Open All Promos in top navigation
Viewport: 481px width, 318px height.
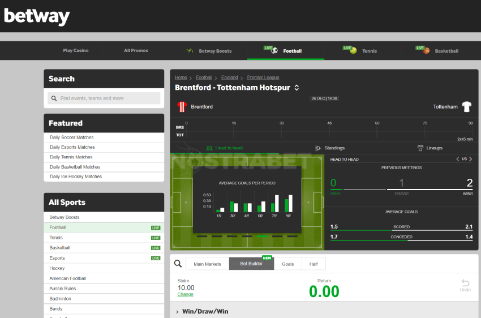136,50
